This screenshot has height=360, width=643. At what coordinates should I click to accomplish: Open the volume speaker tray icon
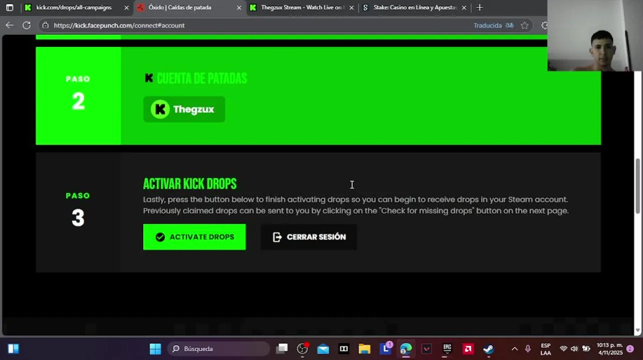pos(574,348)
